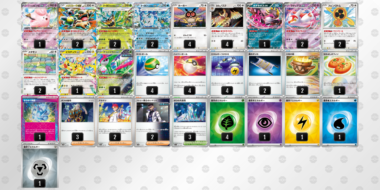
Task: Click the Pikachu ex card
Action: 77,72
